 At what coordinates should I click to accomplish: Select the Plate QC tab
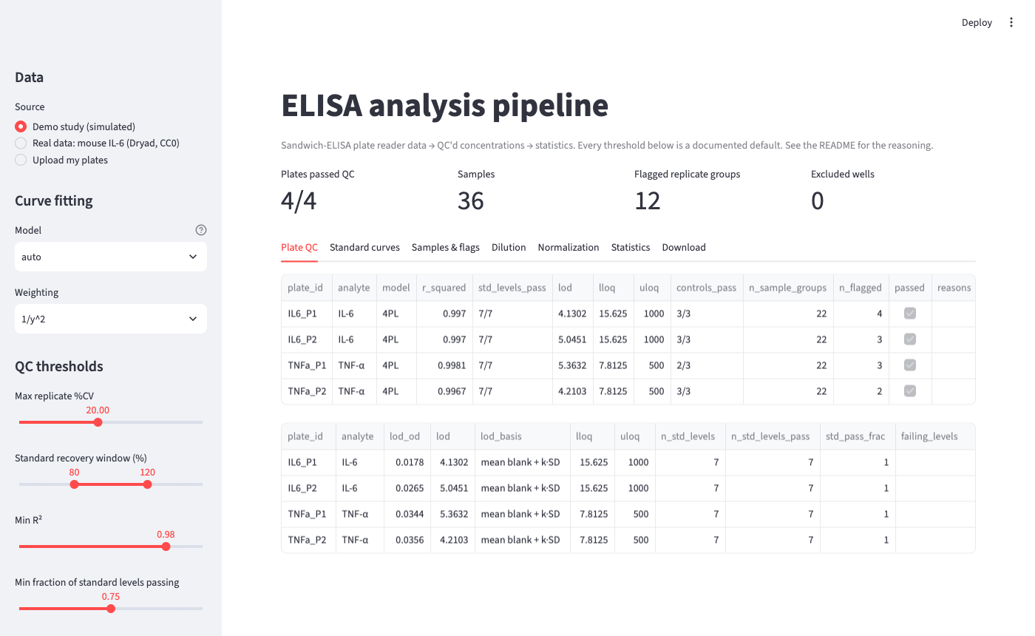point(299,247)
